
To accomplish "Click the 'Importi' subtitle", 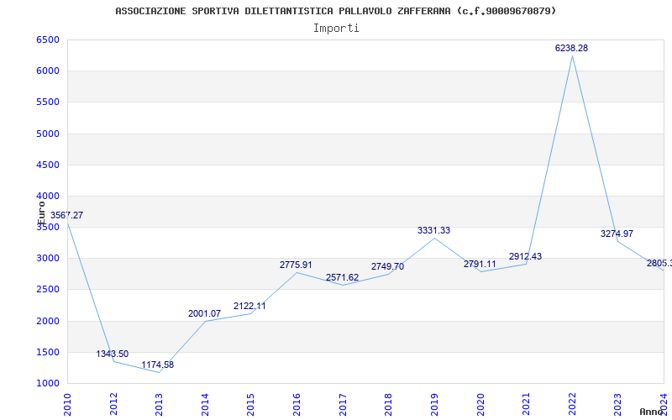I will (336, 29).
